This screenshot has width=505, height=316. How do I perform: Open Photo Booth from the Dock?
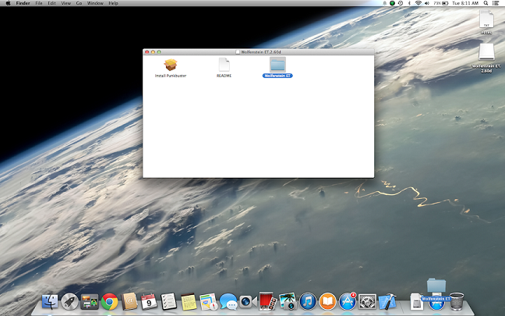tap(267, 301)
